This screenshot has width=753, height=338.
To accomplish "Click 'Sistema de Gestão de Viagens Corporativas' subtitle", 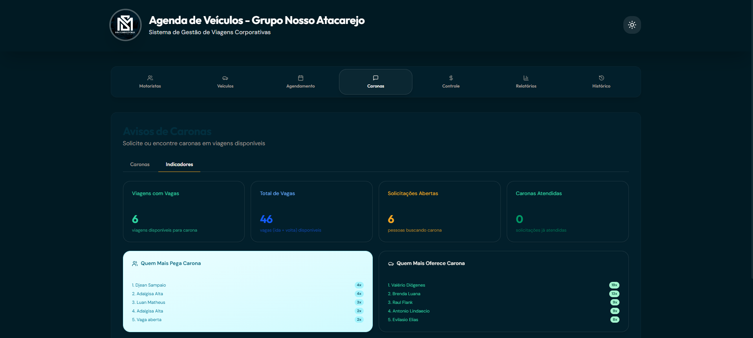I will coord(210,32).
